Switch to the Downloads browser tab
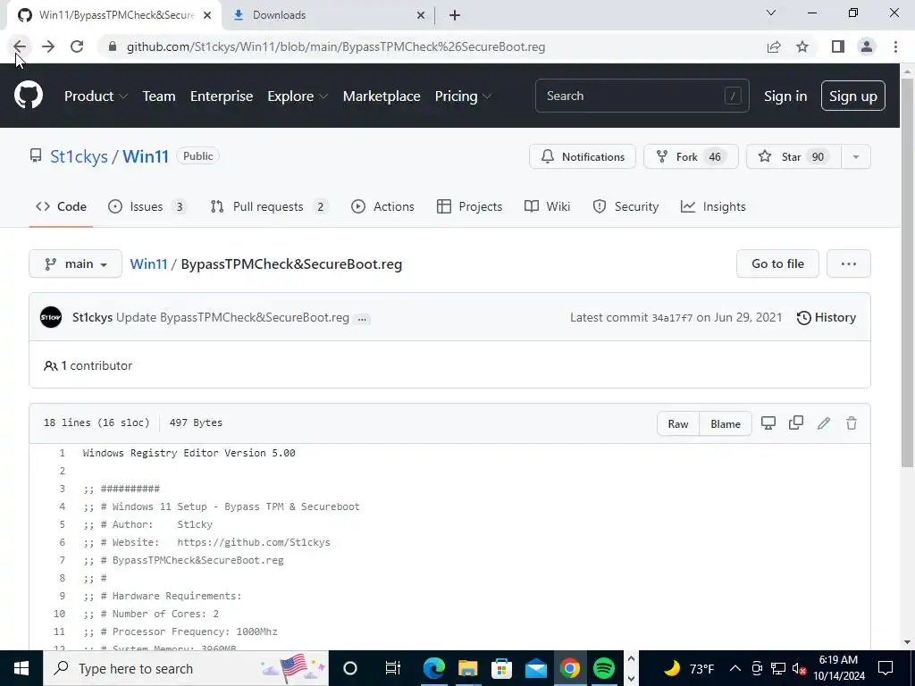915x686 pixels. (x=329, y=16)
